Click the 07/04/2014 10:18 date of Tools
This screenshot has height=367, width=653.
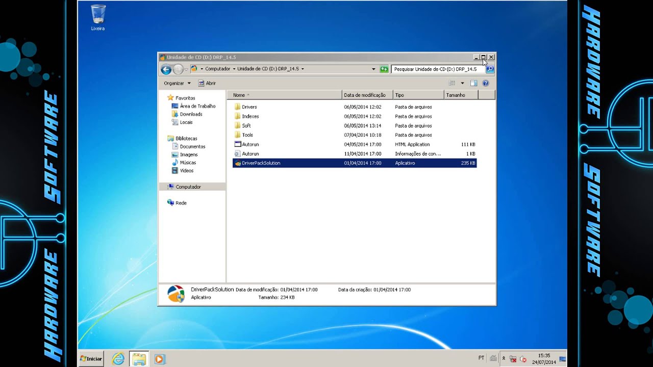point(363,135)
